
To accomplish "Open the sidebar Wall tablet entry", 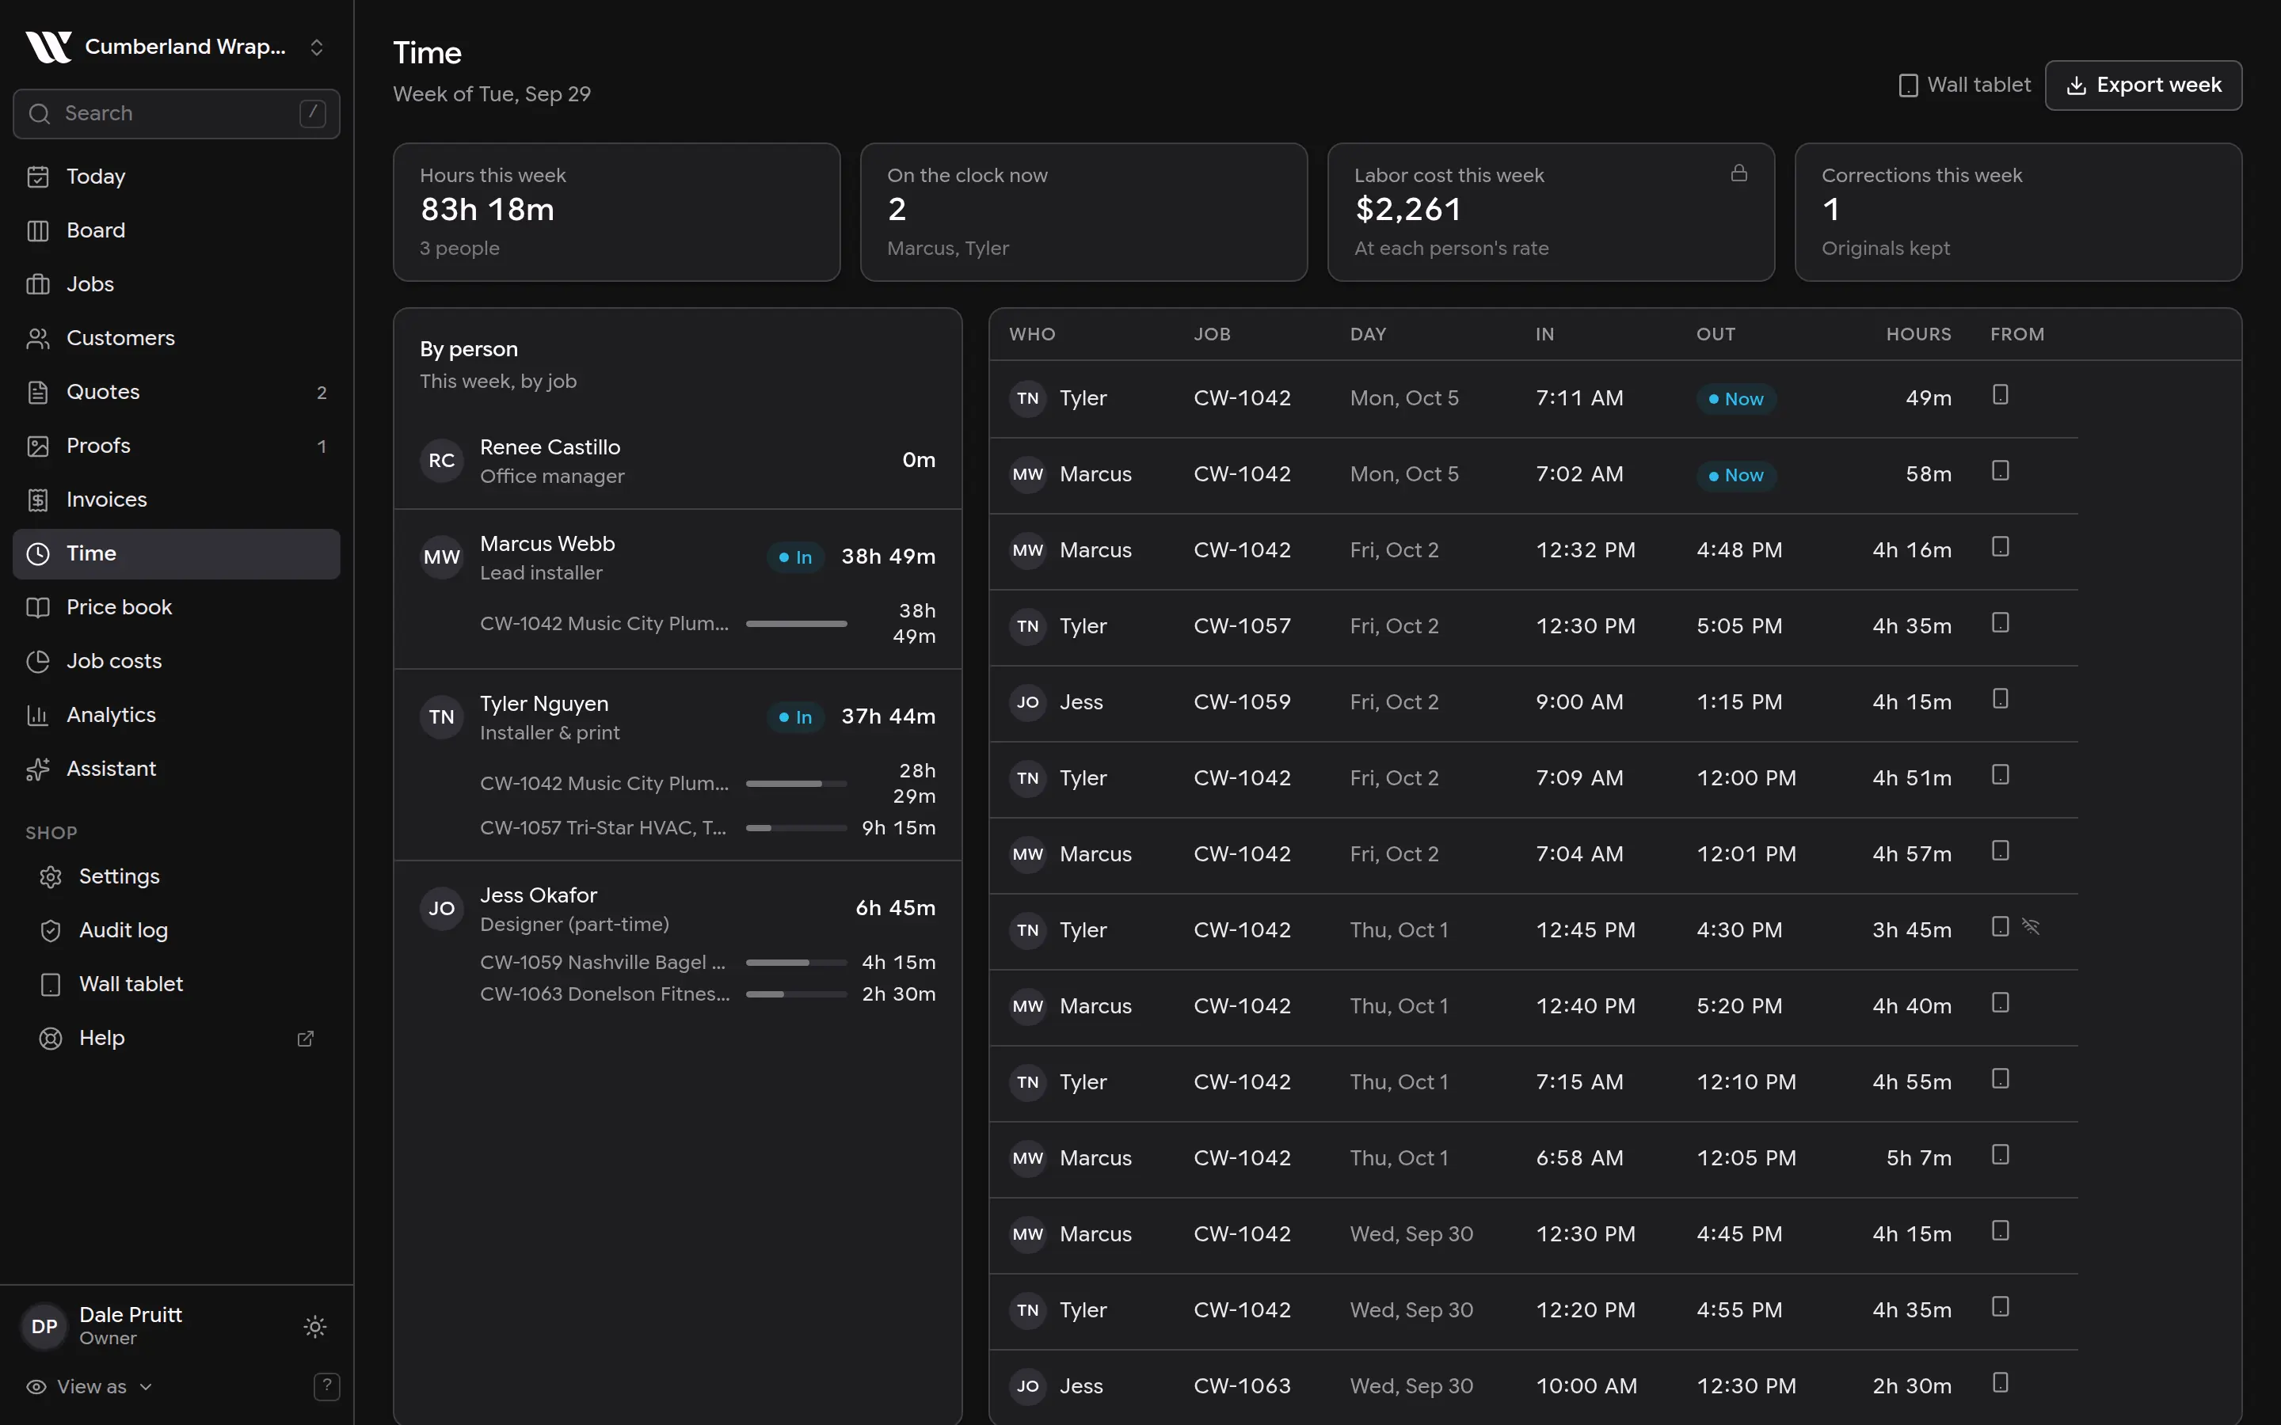I will tap(177, 984).
